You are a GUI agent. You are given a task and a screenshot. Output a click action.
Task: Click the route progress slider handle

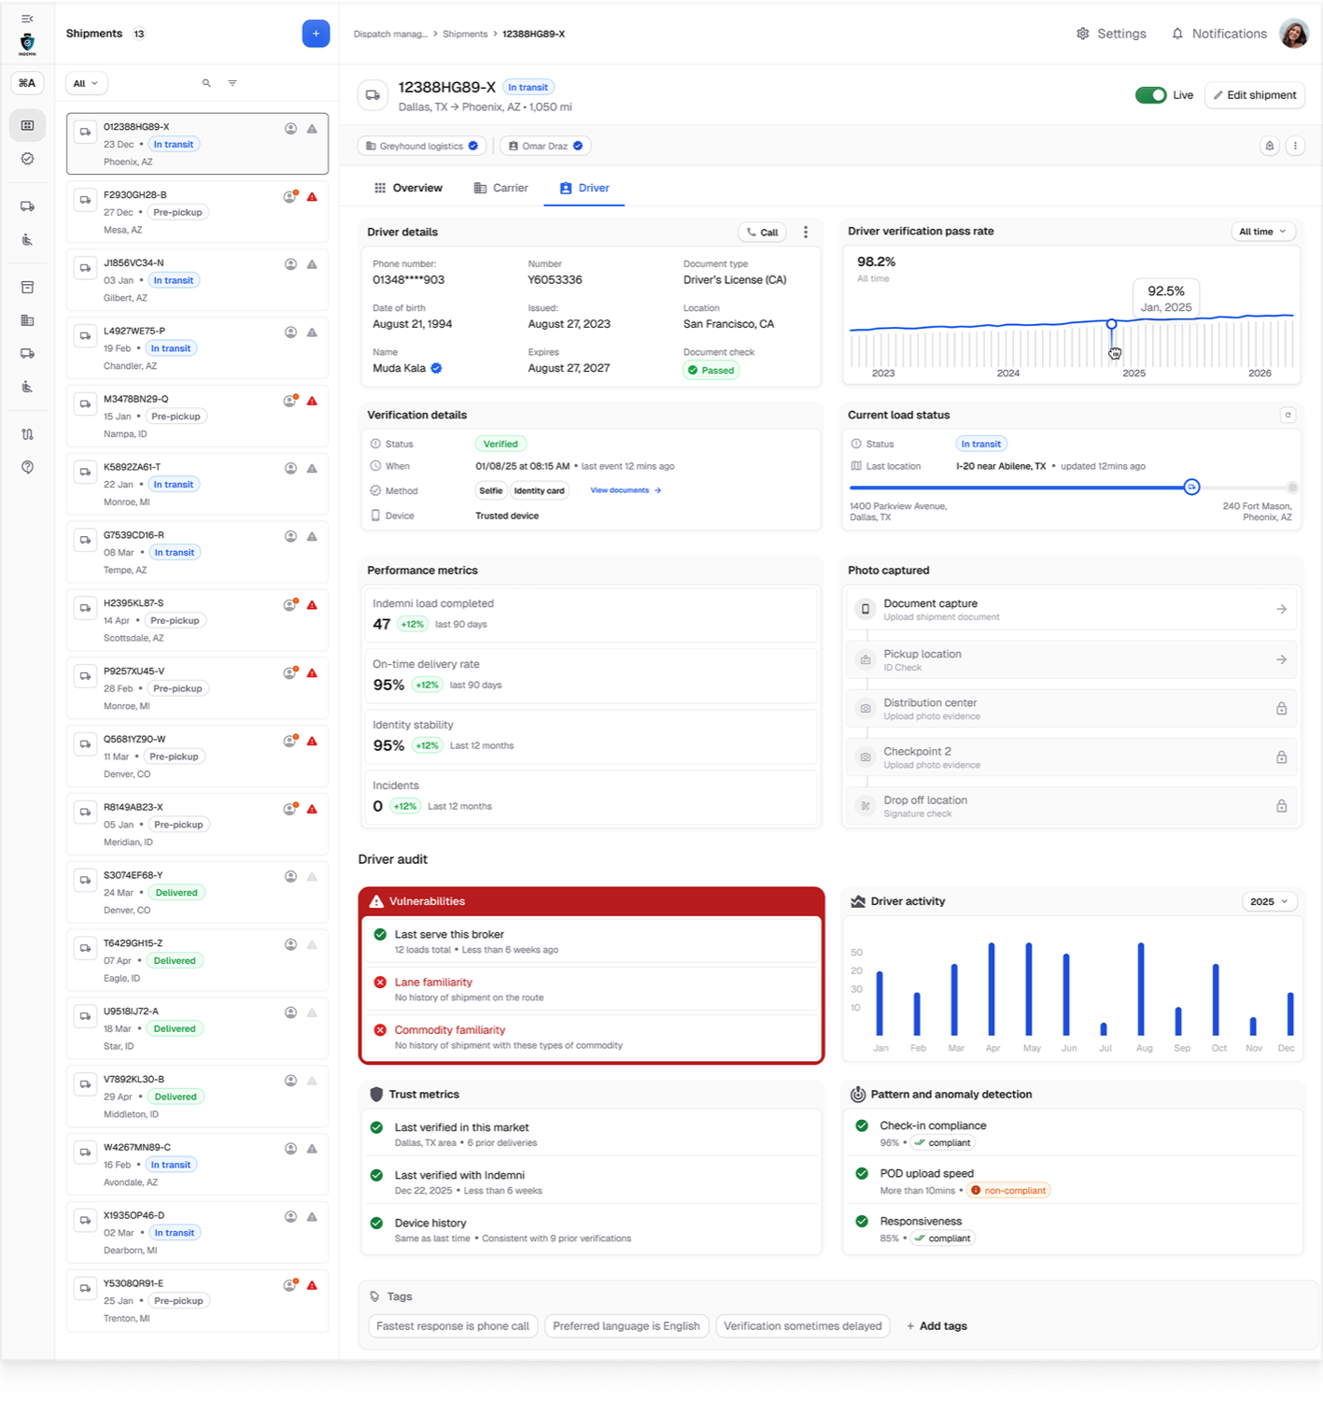(x=1191, y=487)
